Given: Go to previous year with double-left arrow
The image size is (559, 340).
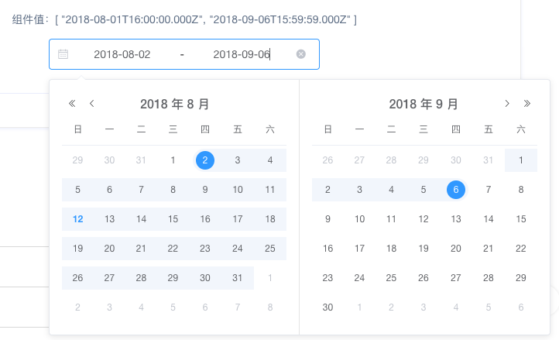Looking at the screenshot, I should pyautogui.click(x=72, y=103).
